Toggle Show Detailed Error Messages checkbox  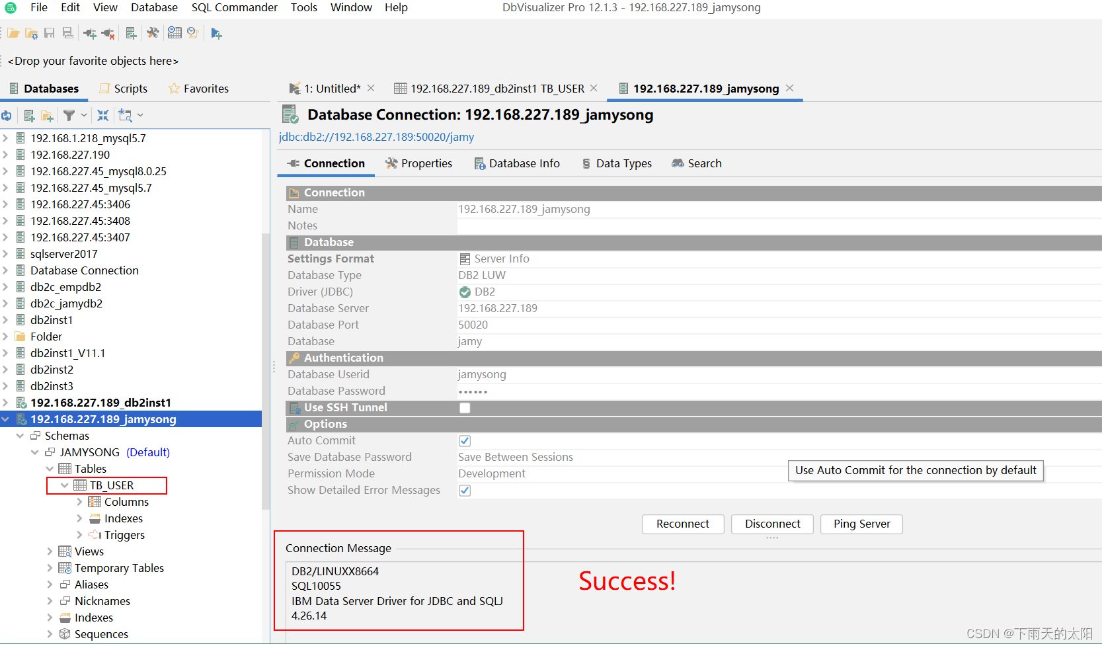[465, 491]
